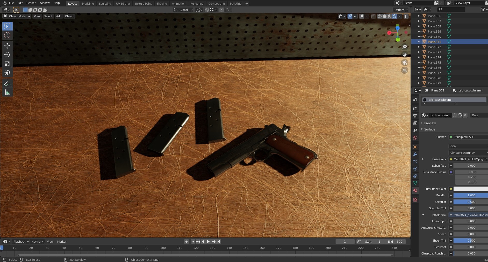Open the Render menu
This screenshot has width=488, height=262.
click(31, 3)
